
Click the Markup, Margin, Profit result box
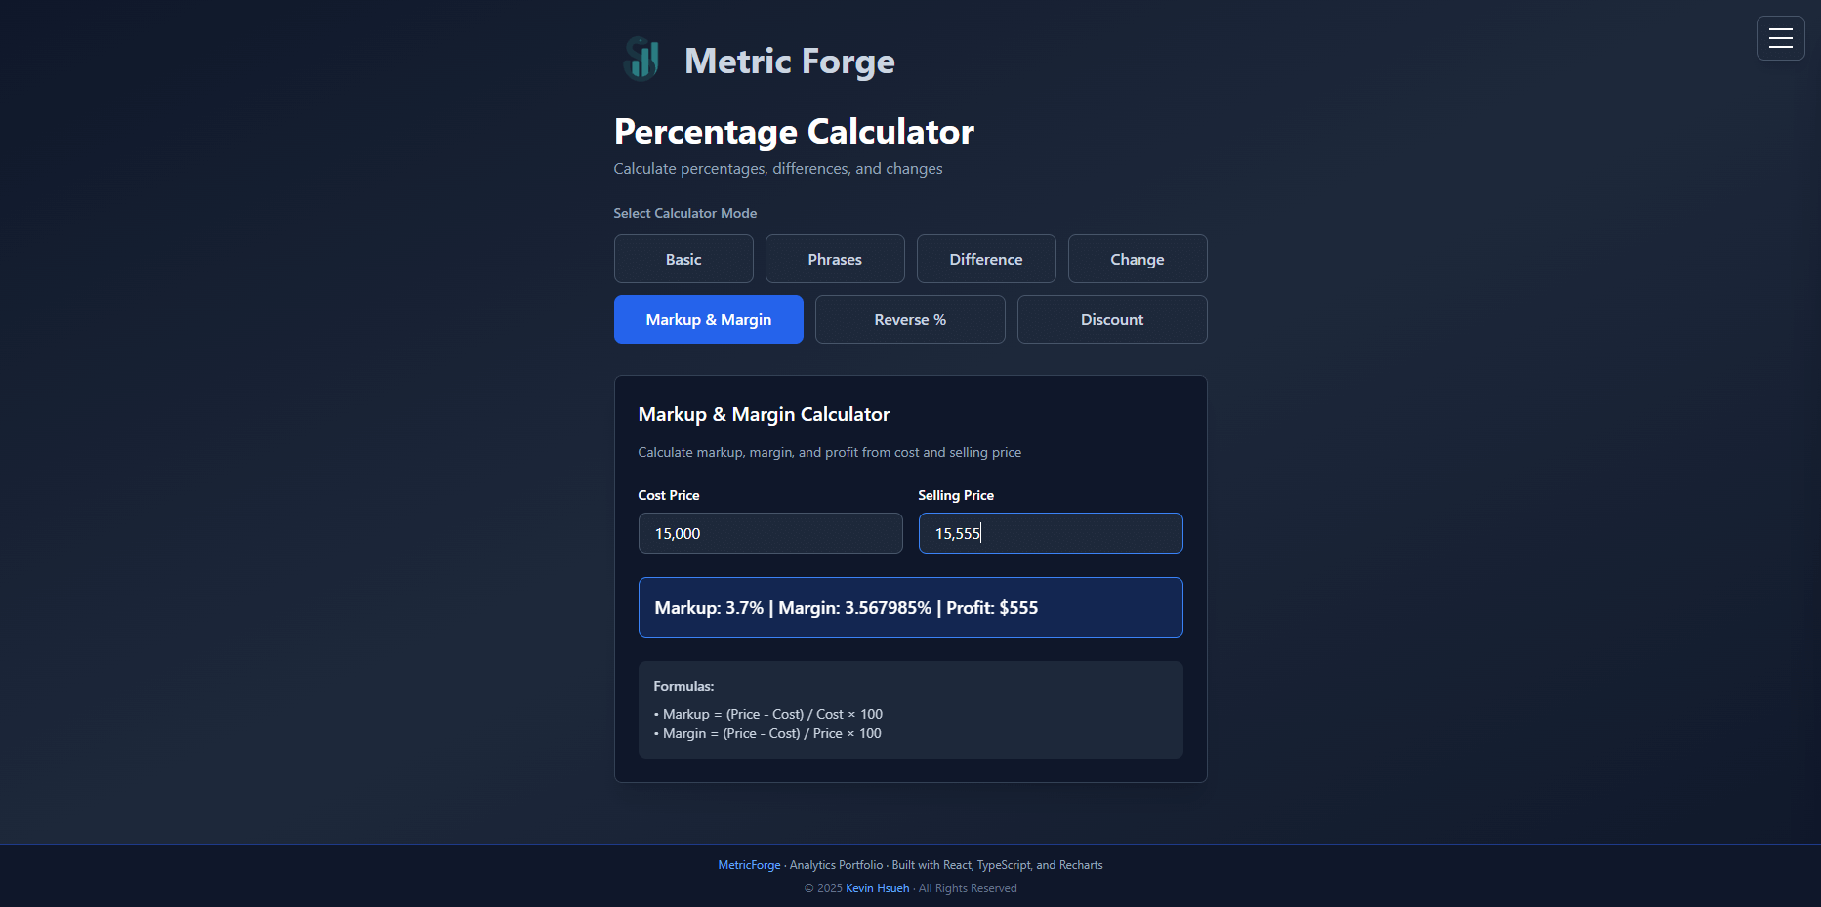[x=910, y=607]
